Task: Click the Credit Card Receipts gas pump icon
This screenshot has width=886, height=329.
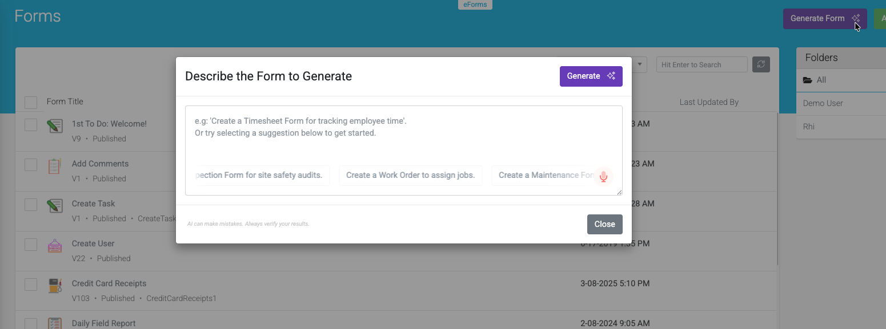Action: click(x=55, y=286)
